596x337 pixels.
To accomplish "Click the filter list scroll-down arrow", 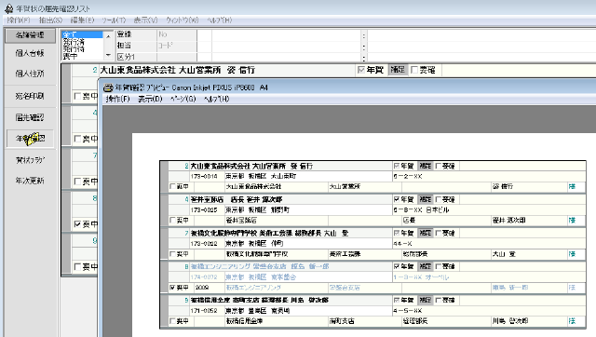I will (x=108, y=55).
